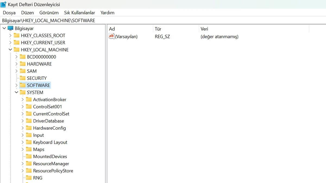
Task: Click the DriverDatabase folder icon
Action: tap(29, 121)
